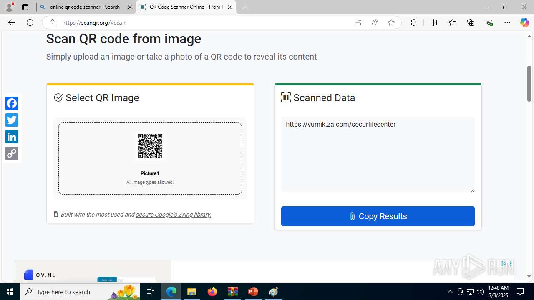Add this page to favorites star
The height and width of the screenshot is (300, 534).
point(391,22)
